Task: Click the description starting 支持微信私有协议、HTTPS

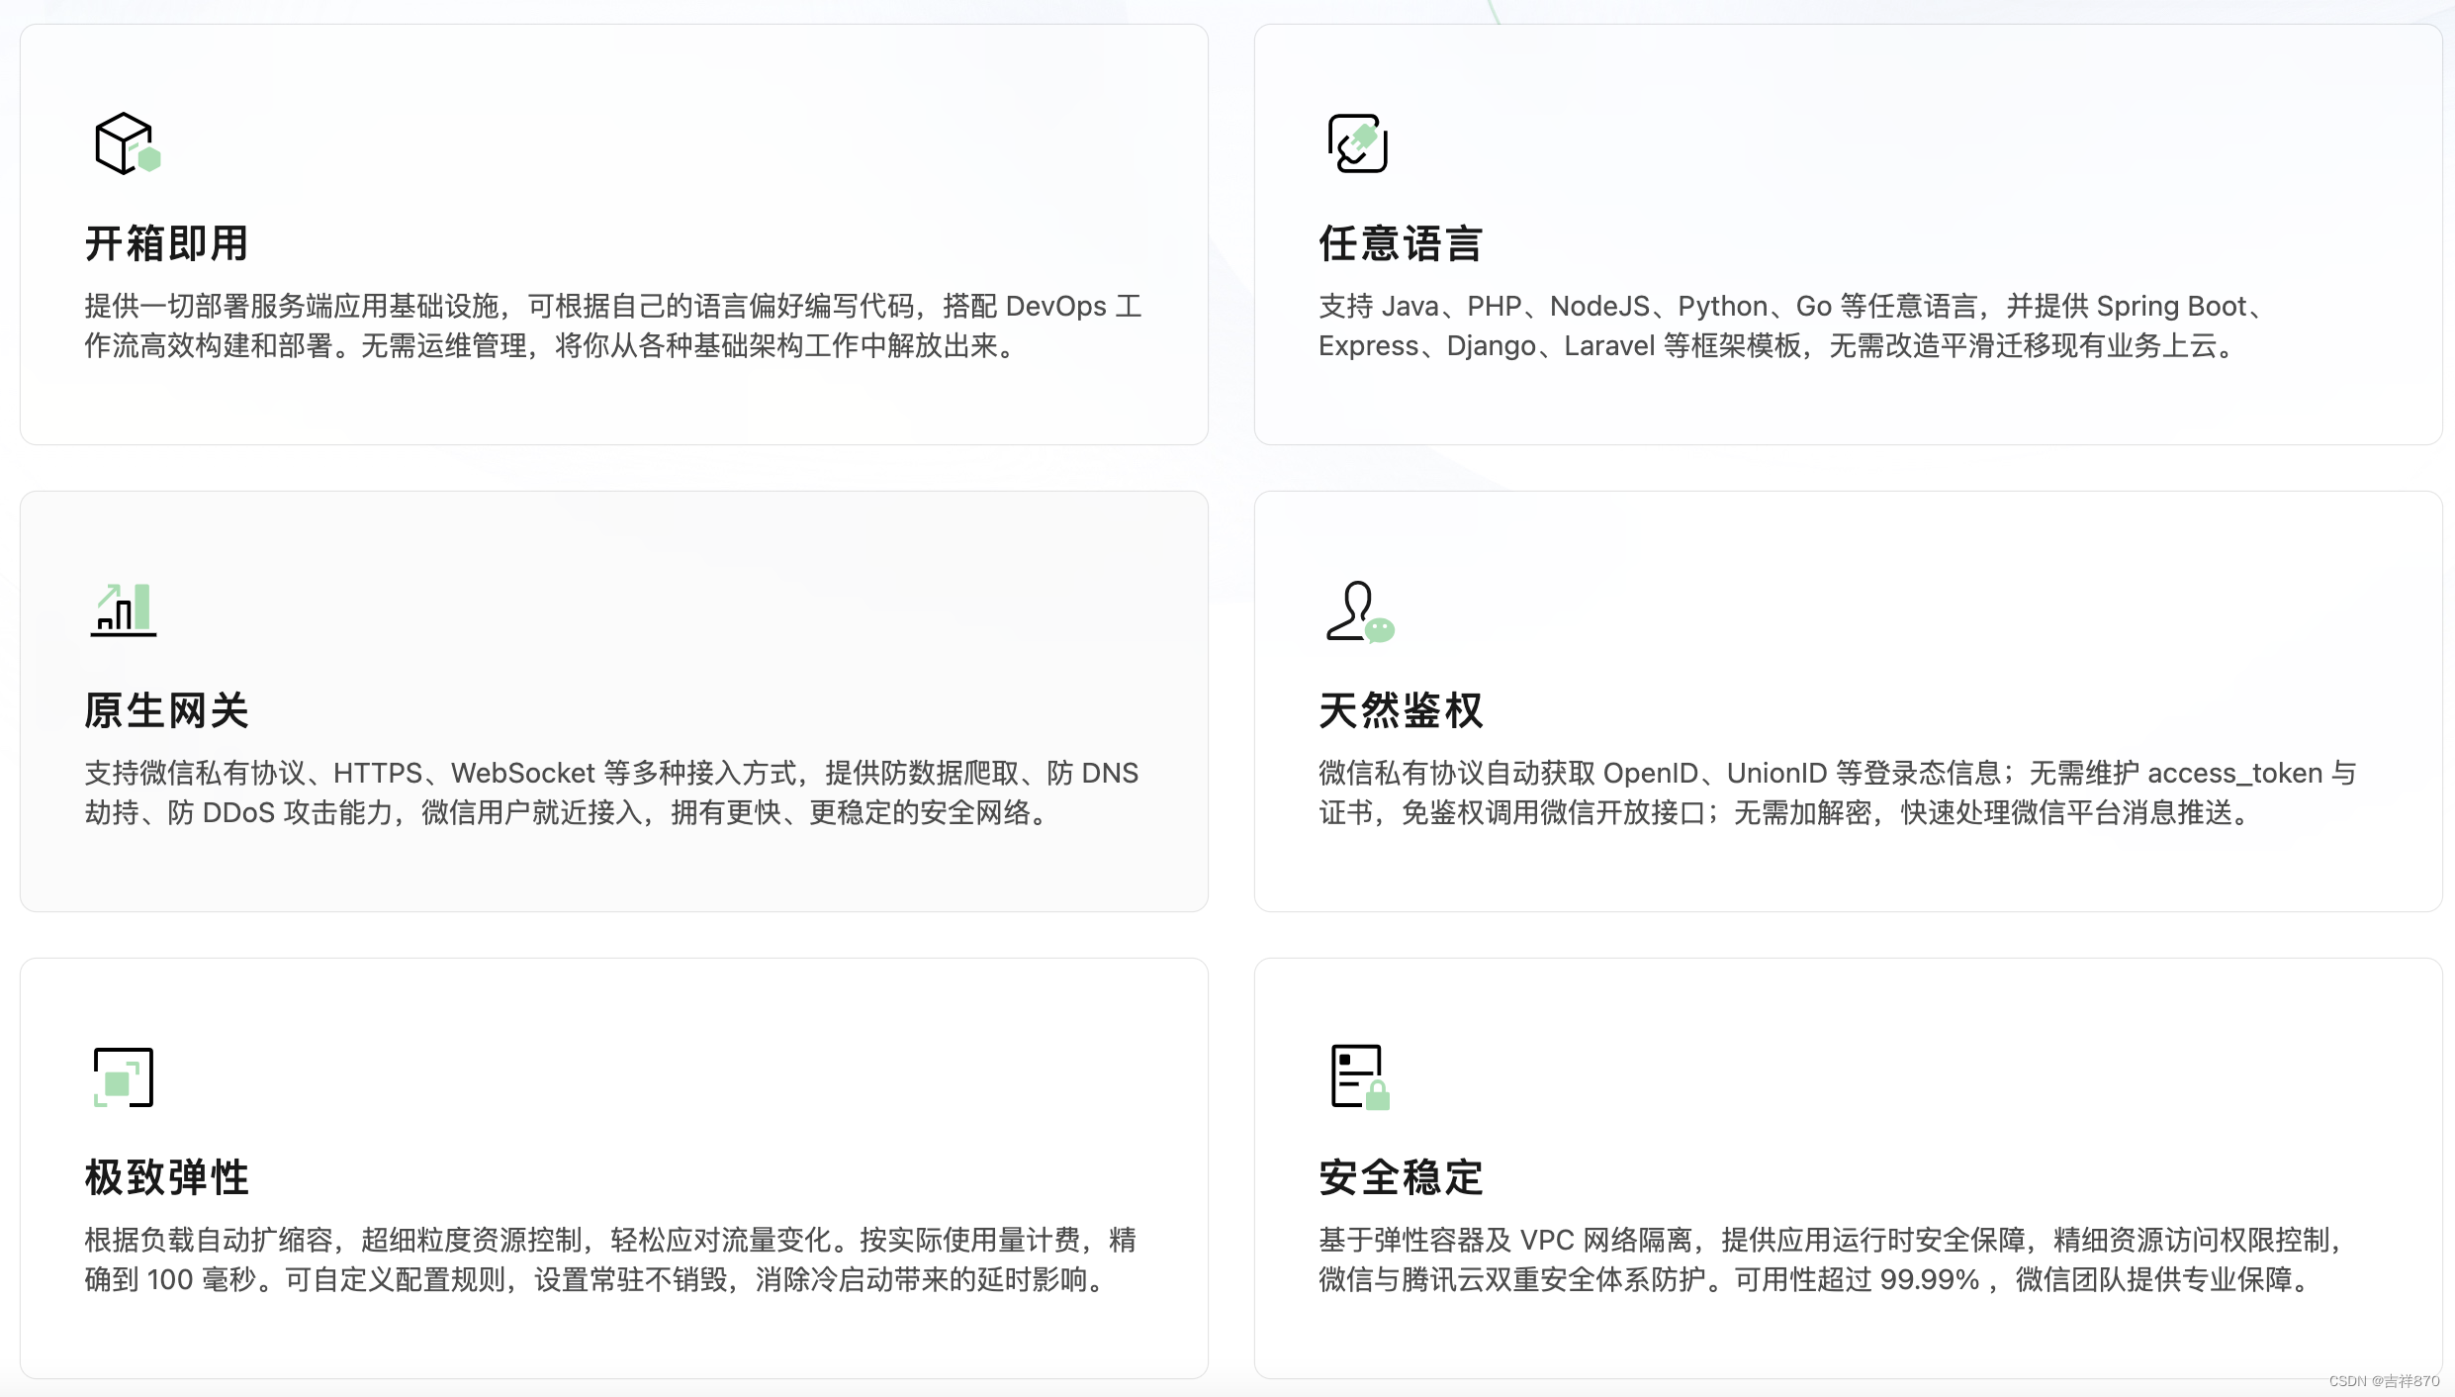Action: [x=611, y=792]
